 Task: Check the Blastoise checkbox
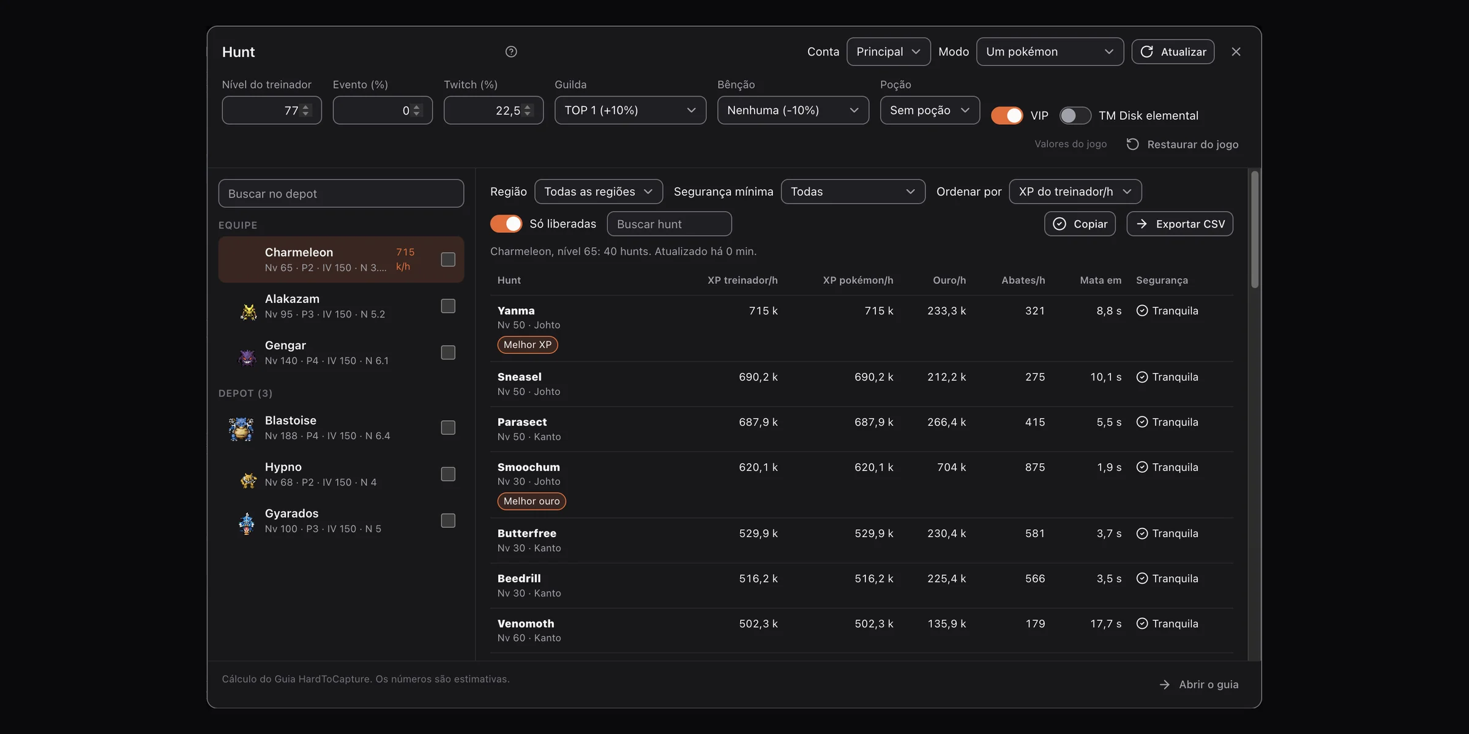tap(448, 428)
